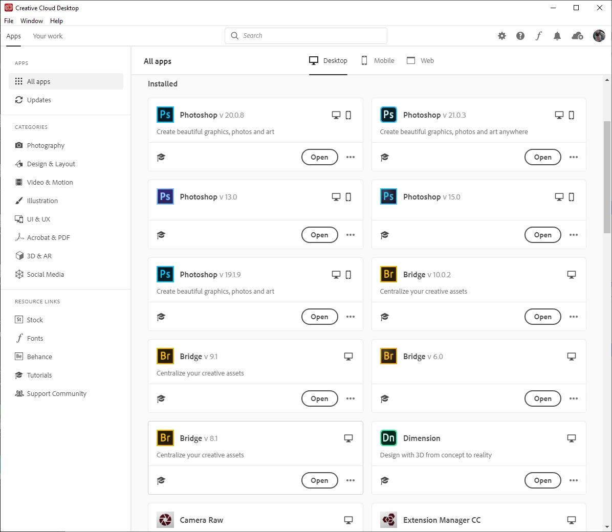612x532 pixels.
Task: Open more options for Bridge v 10.0.2
Action: [x=573, y=317]
